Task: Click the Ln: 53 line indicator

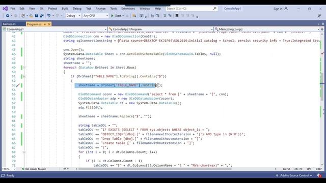Action: click(286, 169)
